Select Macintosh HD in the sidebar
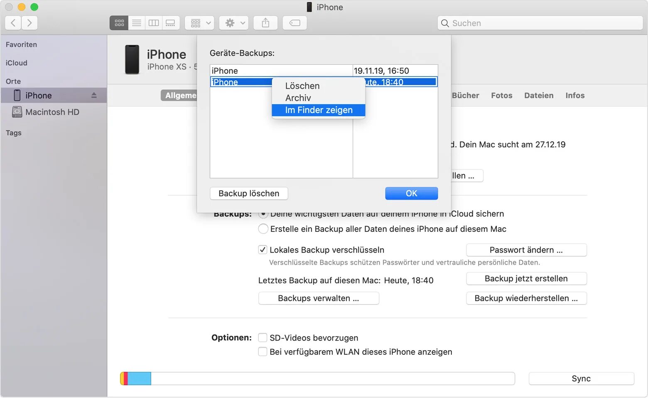Screen dimensions: 648x398 [x=54, y=112]
